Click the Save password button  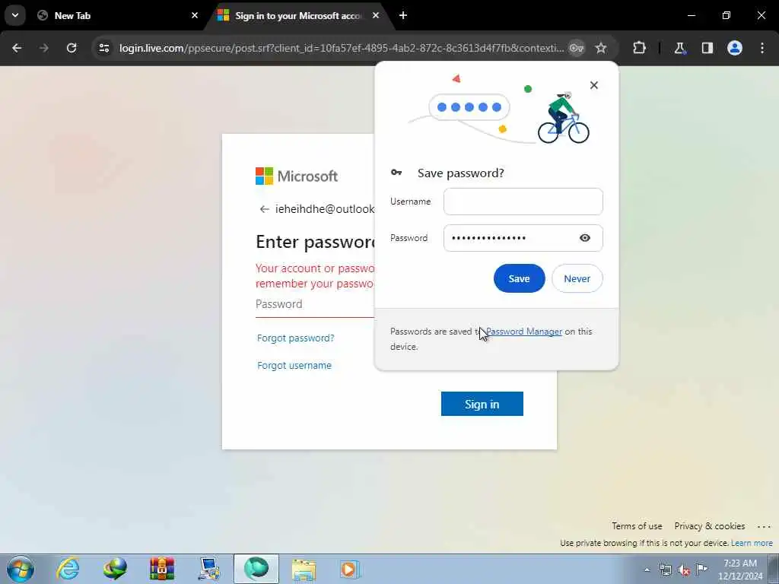[519, 278]
